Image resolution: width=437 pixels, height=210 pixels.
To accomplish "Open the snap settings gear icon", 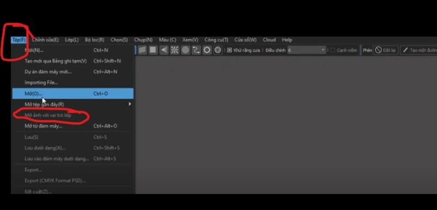I will [218, 50].
